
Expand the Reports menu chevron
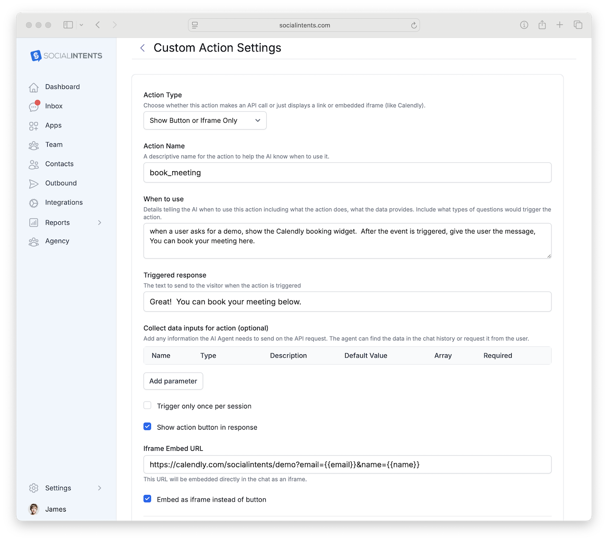pyautogui.click(x=100, y=222)
